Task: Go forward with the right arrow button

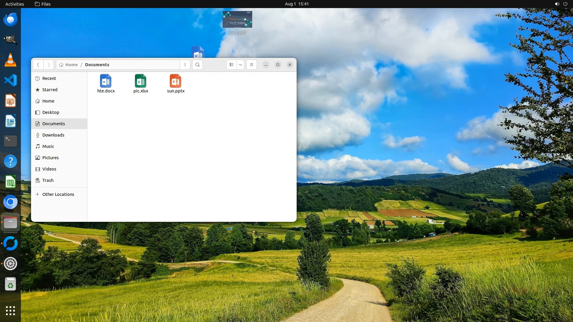Action: pyautogui.click(x=49, y=65)
